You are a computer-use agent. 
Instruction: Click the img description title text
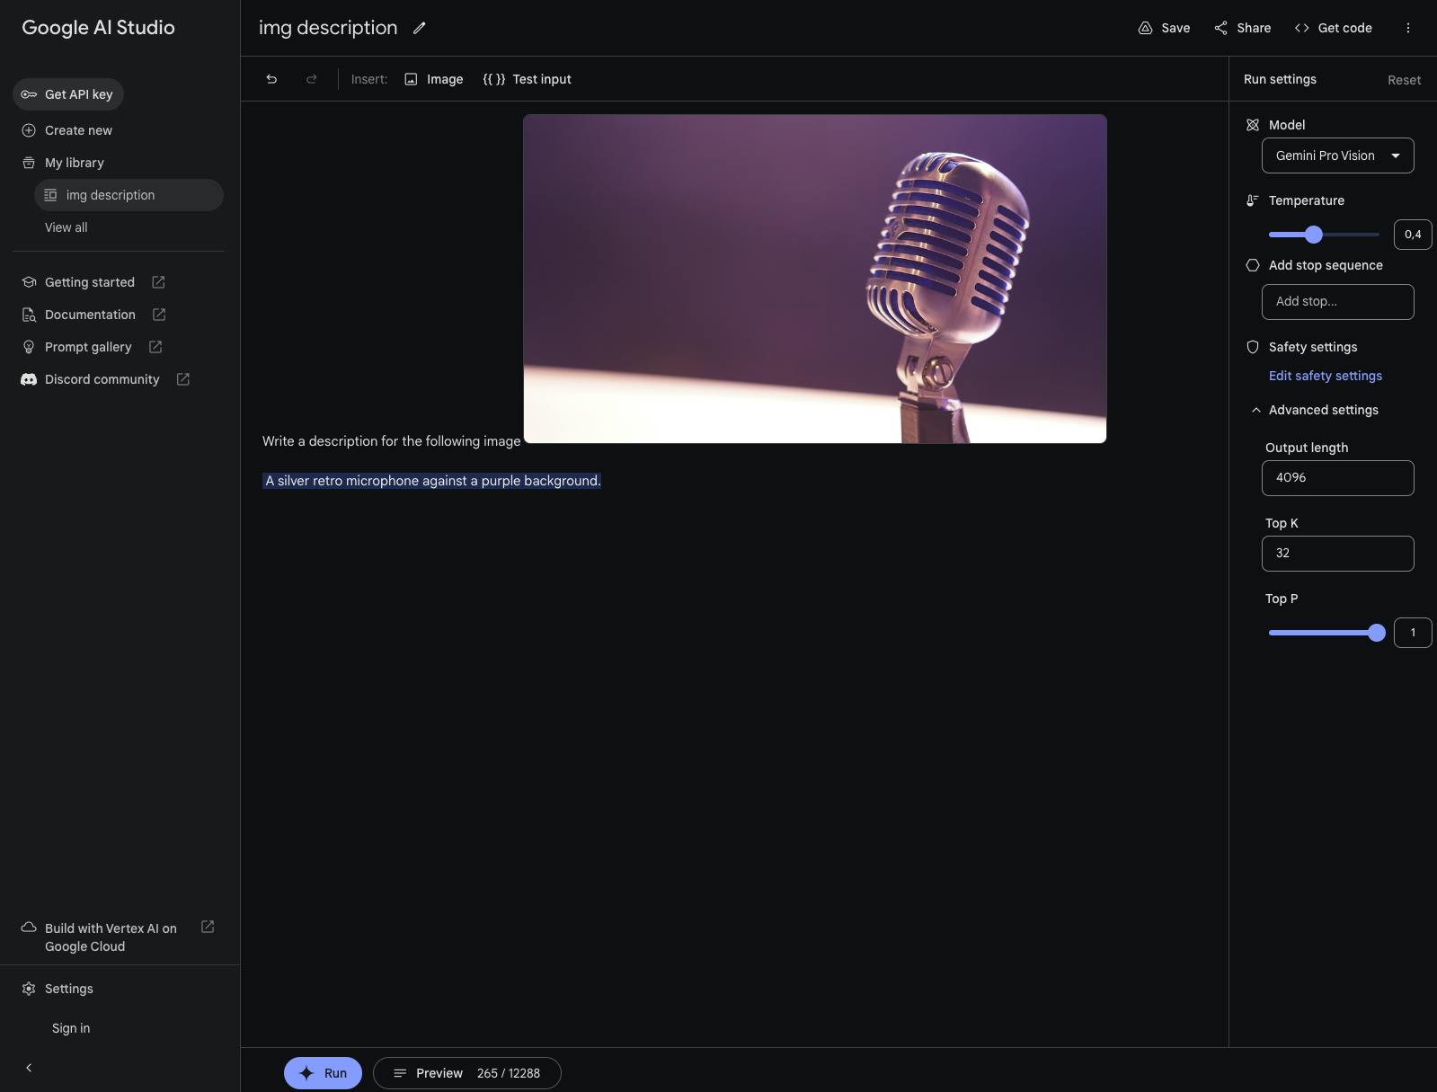click(x=328, y=28)
